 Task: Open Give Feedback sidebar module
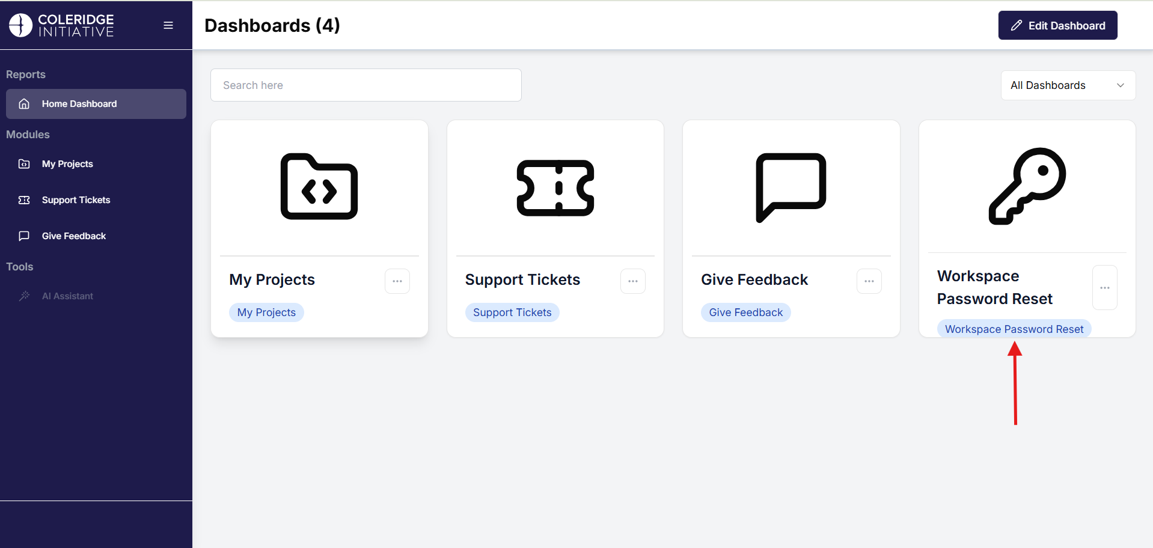coord(73,236)
